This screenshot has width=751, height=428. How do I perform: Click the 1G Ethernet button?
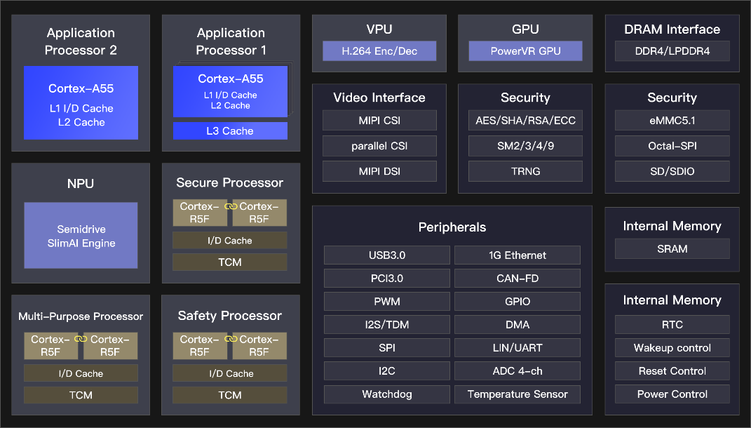(x=517, y=255)
